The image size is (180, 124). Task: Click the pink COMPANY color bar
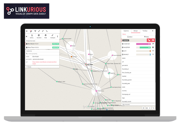(x=143, y=44)
